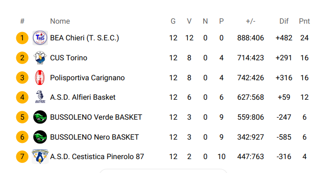Select the yellow rank 7 badge
Viewport: 324px width, 173px height.
click(x=22, y=156)
